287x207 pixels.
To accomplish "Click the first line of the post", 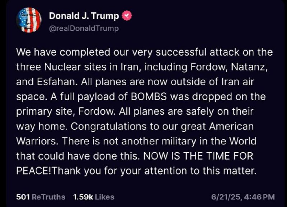I will [x=144, y=53].
